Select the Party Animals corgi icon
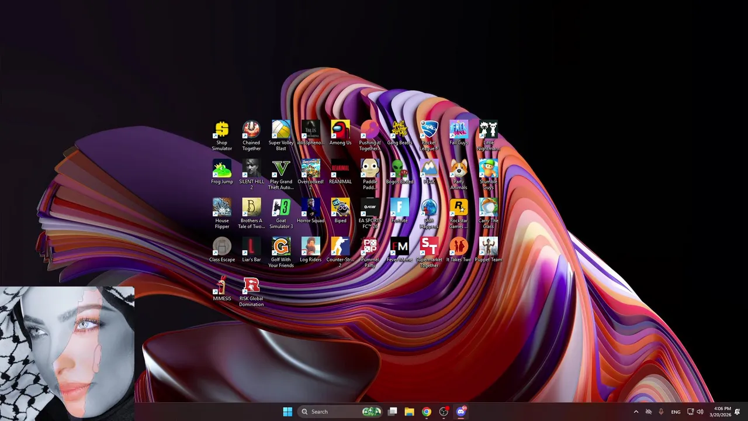The height and width of the screenshot is (421, 748). coord(459,174)
